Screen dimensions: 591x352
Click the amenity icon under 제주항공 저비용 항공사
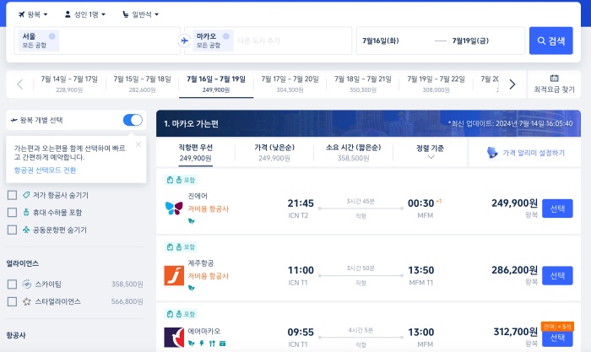click(x=192, y=288)
